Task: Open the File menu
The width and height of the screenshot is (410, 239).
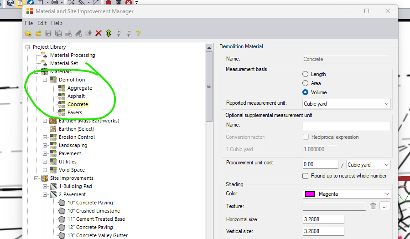Action: (x=29, y=23)
